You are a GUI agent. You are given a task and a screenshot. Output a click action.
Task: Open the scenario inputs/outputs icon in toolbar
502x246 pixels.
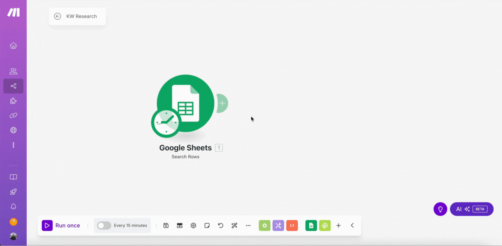(180, 225)
